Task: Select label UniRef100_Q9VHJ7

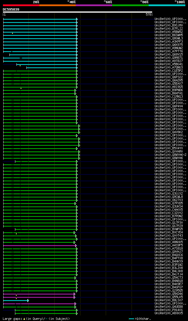Action: click(x=169, y=252)
